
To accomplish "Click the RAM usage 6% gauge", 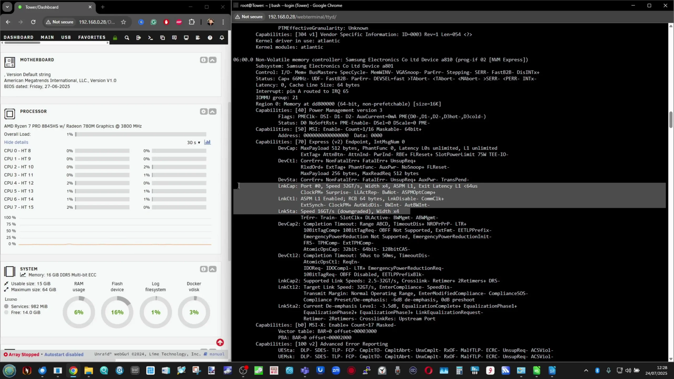I will coord(79,312).
